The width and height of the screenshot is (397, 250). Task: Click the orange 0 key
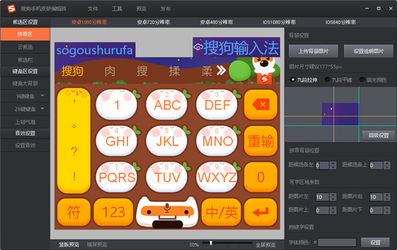261,177
